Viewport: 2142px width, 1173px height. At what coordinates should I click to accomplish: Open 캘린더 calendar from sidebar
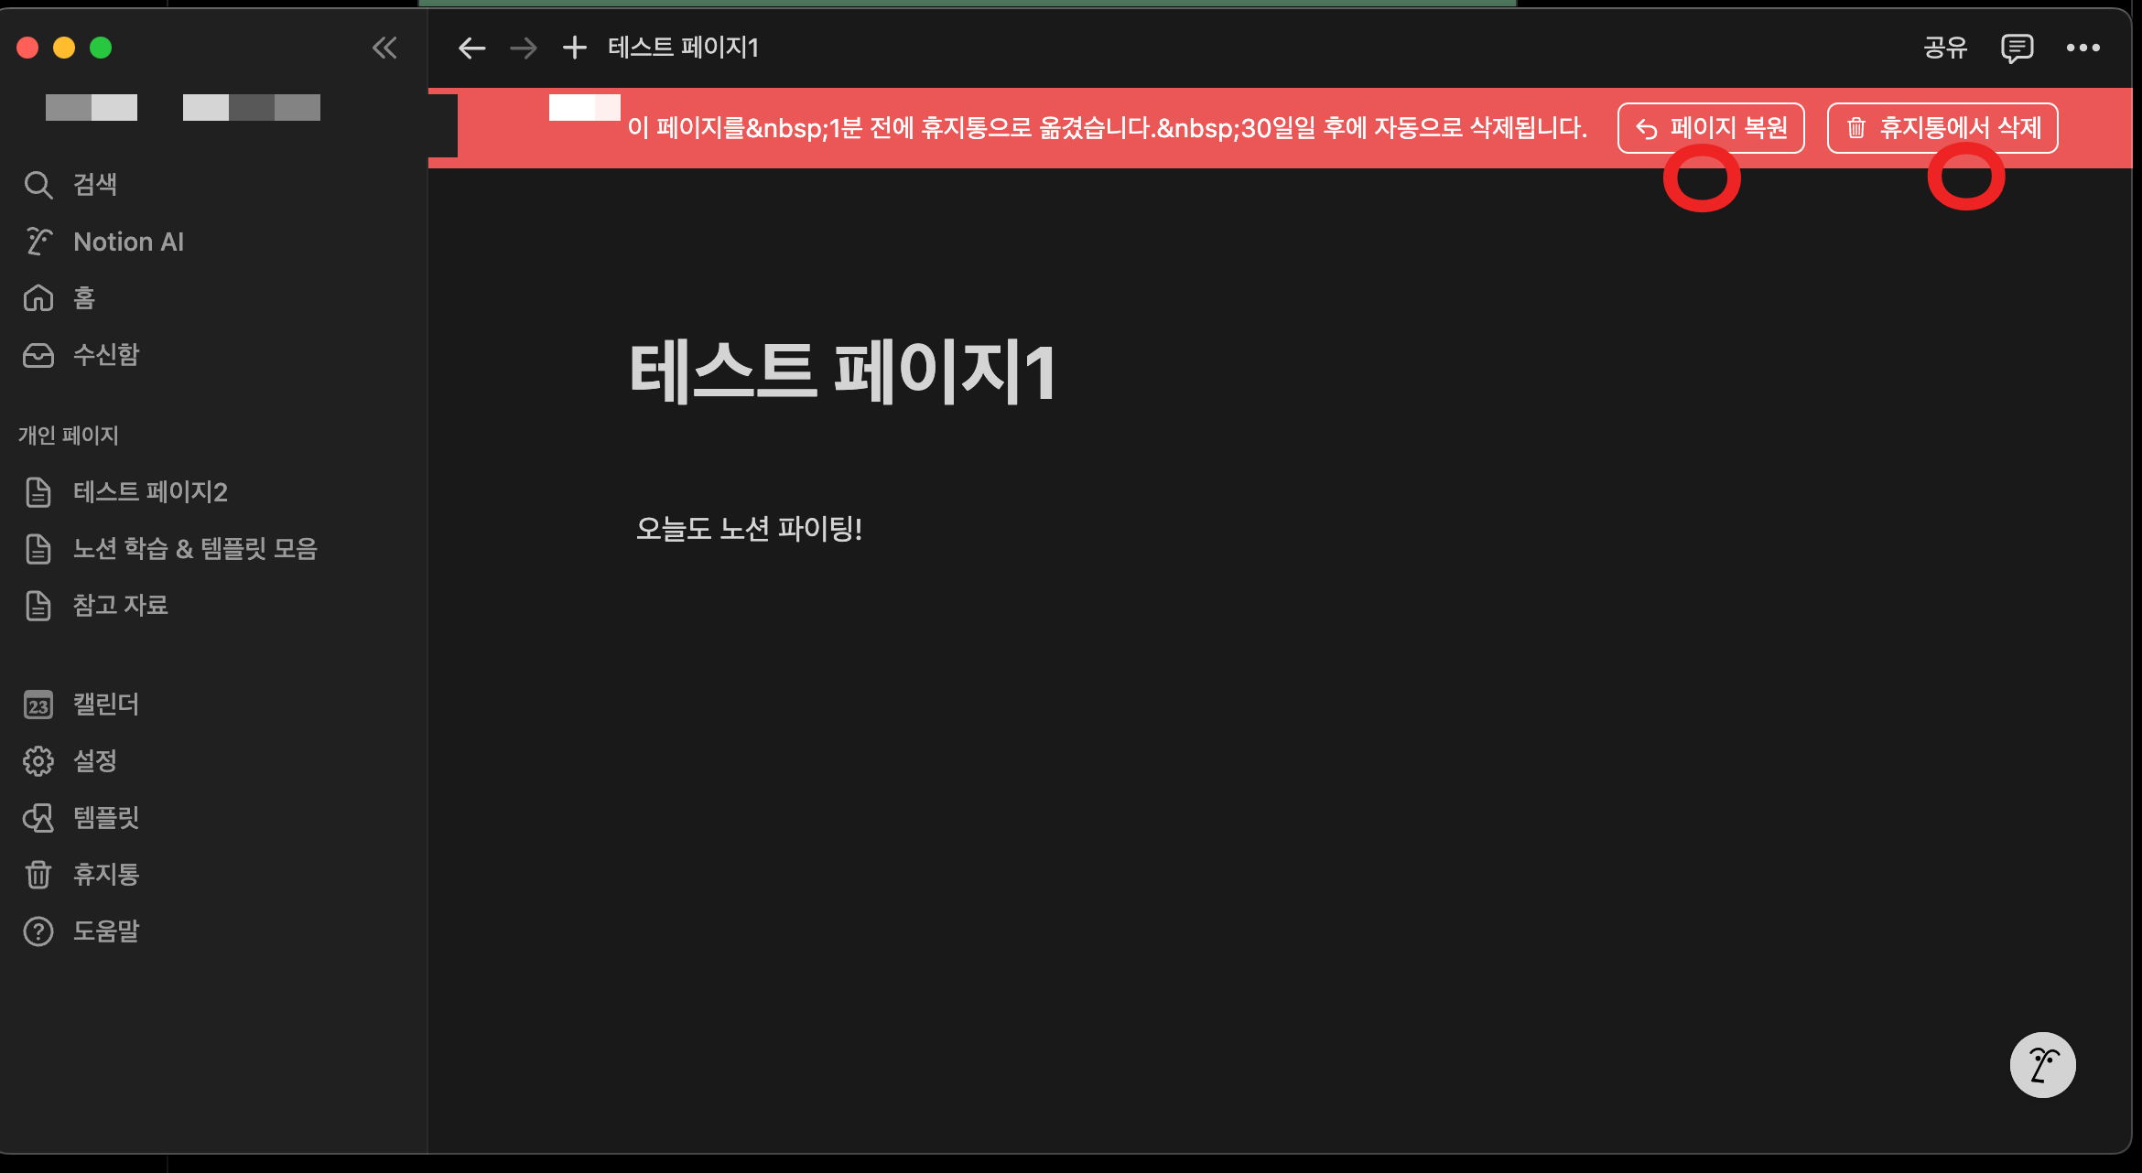click(105, 705)
